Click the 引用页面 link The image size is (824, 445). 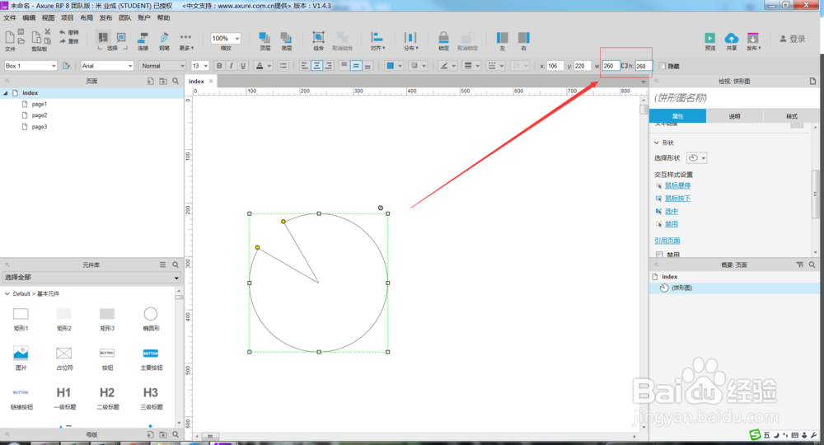pyautogui.click(x=667, y=241)
